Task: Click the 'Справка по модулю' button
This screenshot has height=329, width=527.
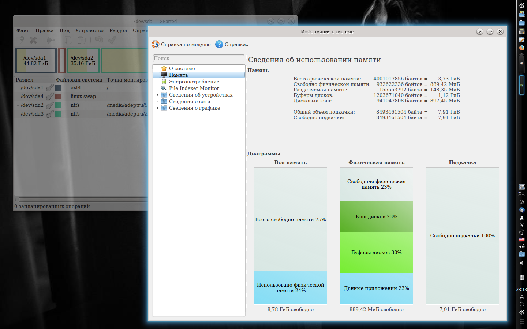Action: (x=182, y=44)
